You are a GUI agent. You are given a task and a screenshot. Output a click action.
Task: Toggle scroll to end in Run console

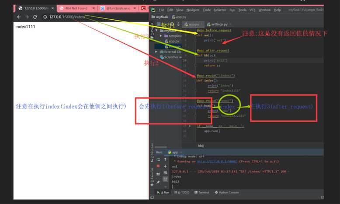(x=166, y=179)
